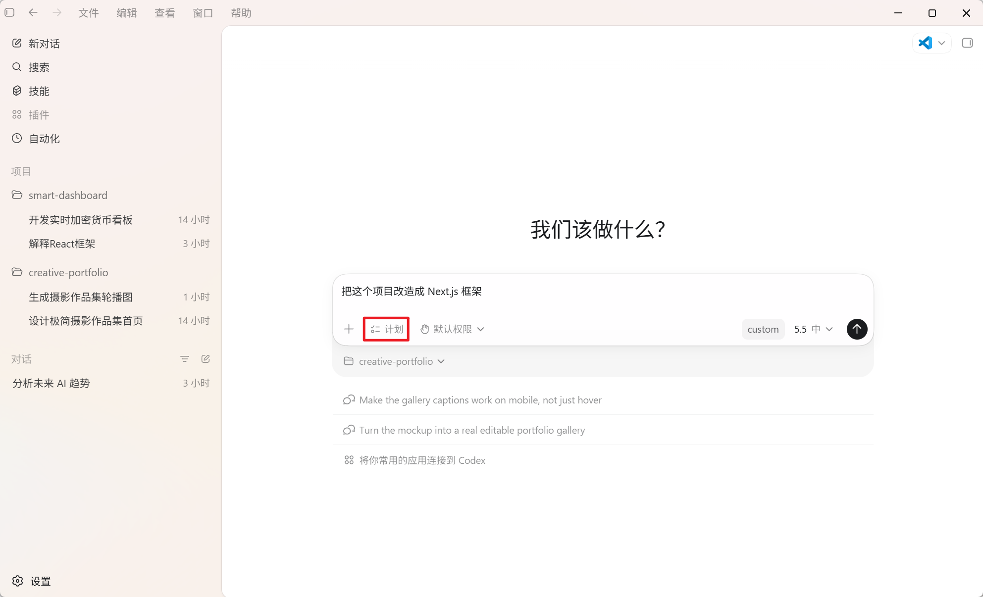Start a 新对话 from the sidebar

click(110, 44)
